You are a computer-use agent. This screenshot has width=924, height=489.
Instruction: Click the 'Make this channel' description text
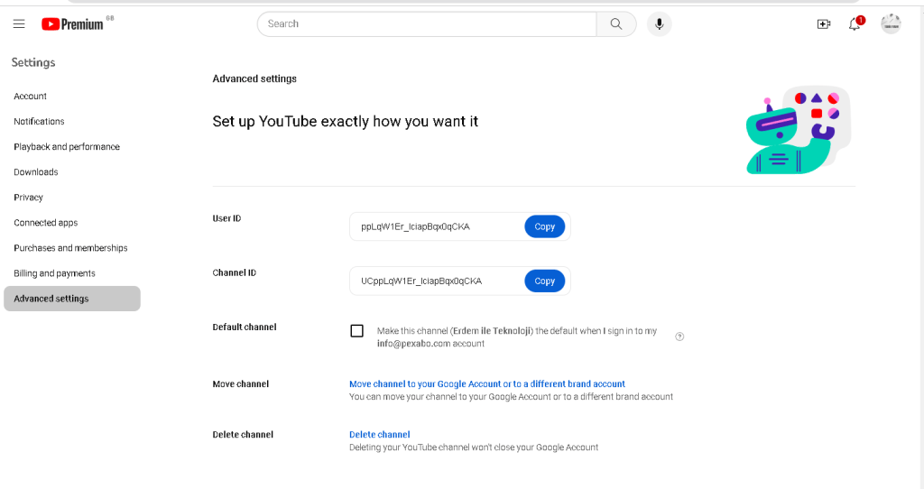click(x=517, y=337)
